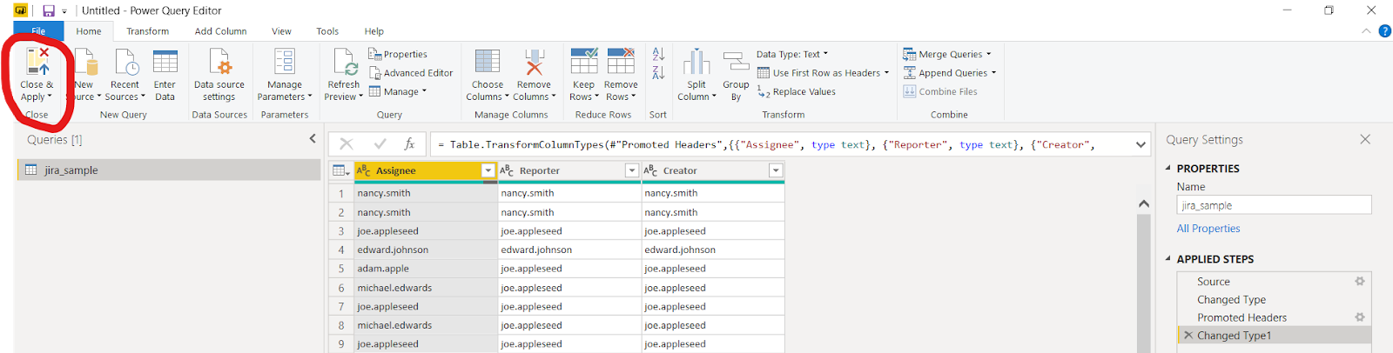
Task: Open the Assignee column filter dropdown
Action: pyautogui.click(x=488, y=171)
